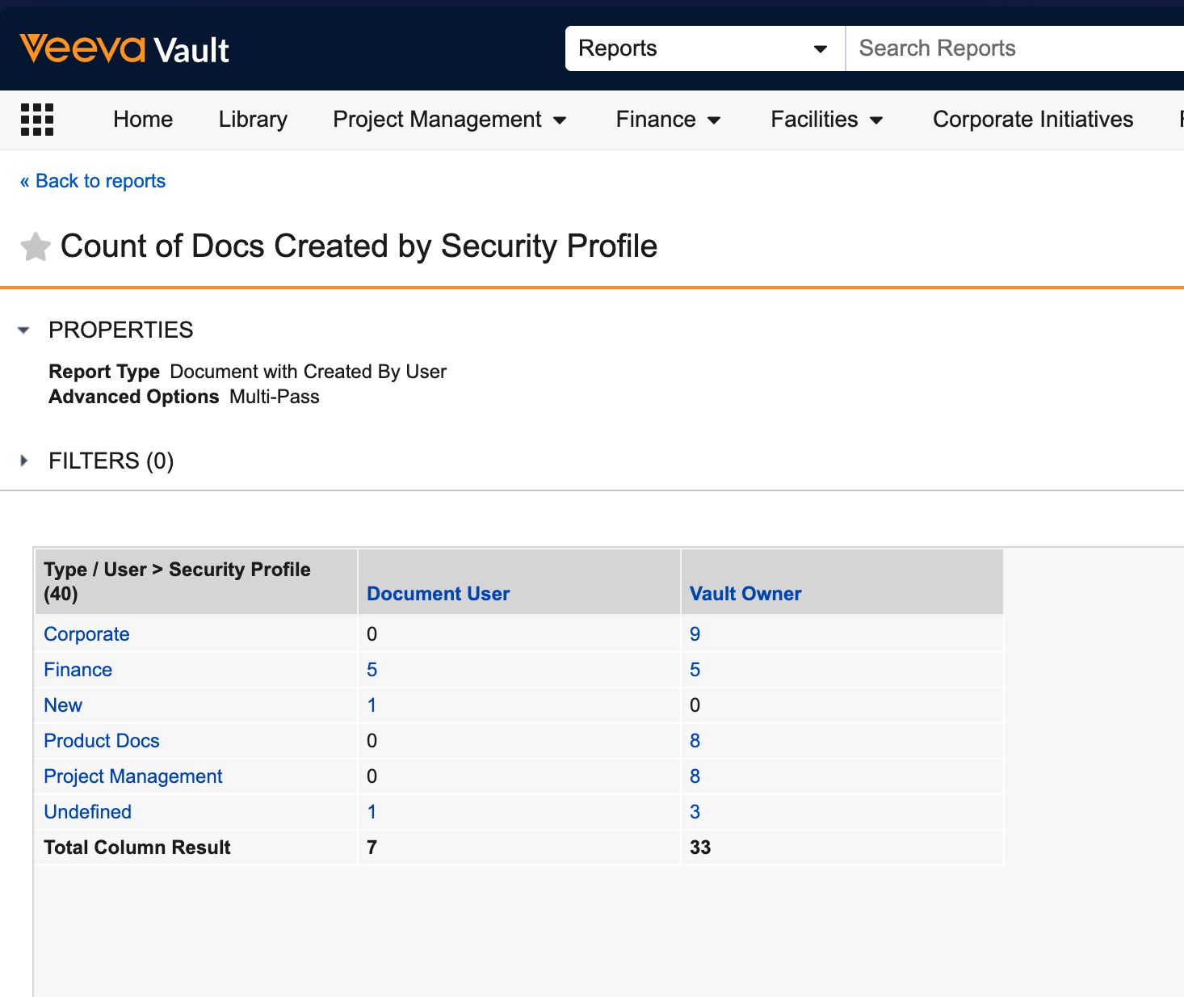This screenshot has width=1184, height=997.
Task: Select the Type / User > Security Profile header
Action: point(177,582)
